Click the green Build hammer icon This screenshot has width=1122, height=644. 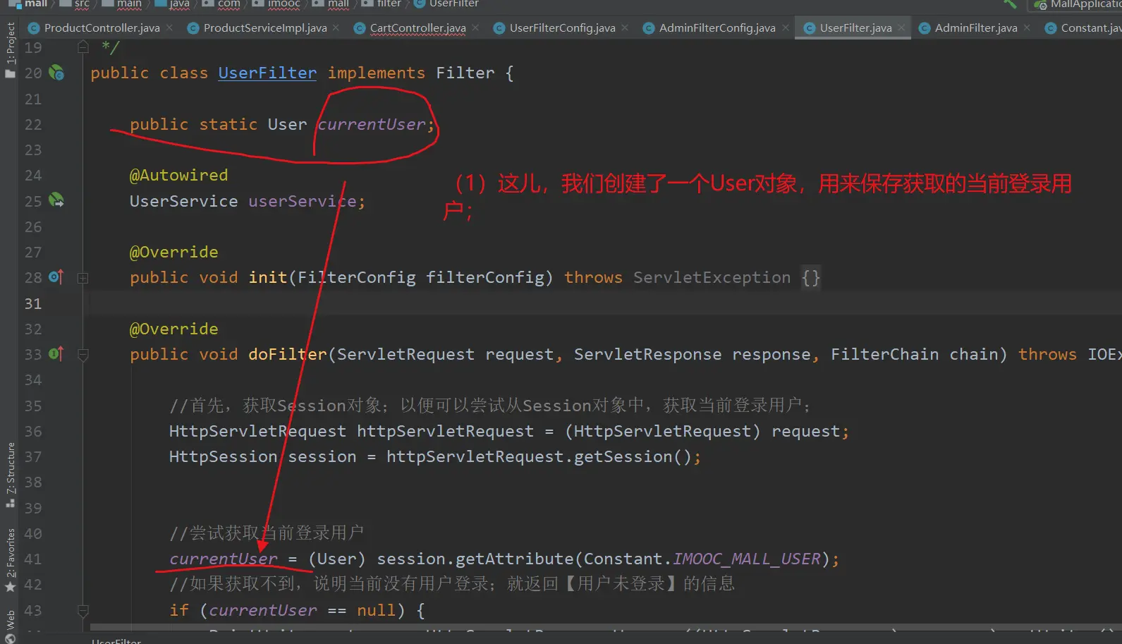click(1011, 4)
